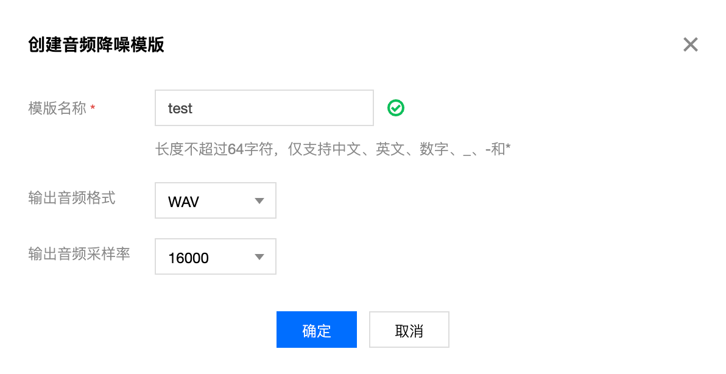This screenshot has height=374, width=726.
Task: Click the 模版名称 field label
Action: point(57,108)
